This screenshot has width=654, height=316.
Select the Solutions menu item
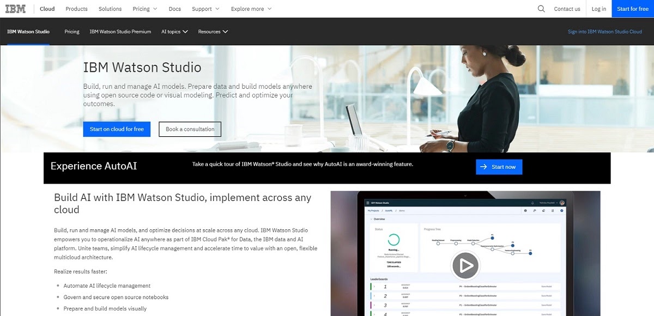tap(110, 9)
